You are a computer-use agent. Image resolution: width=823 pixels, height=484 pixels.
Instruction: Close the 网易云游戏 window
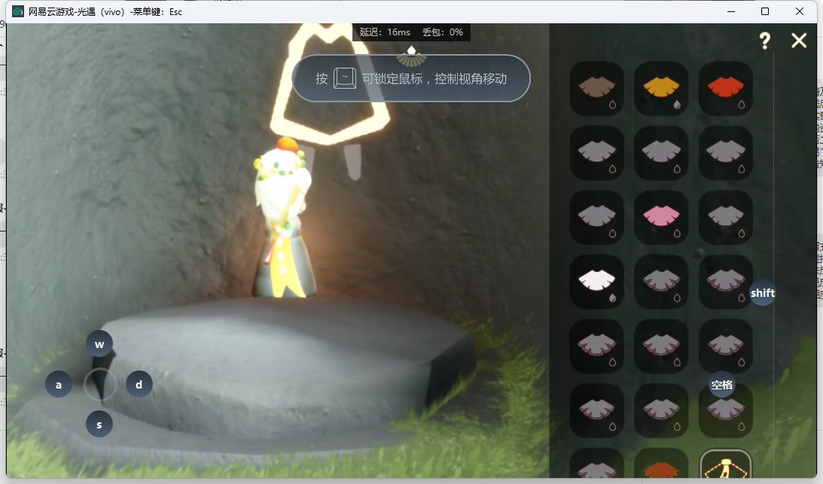coord(800,11)
